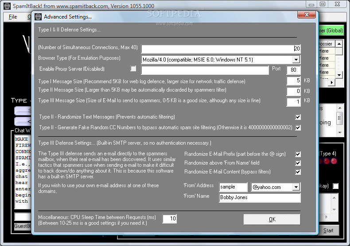Click 'Type I & II Defense Settings...' heading

pyautogui.click(x=69, y=30)
